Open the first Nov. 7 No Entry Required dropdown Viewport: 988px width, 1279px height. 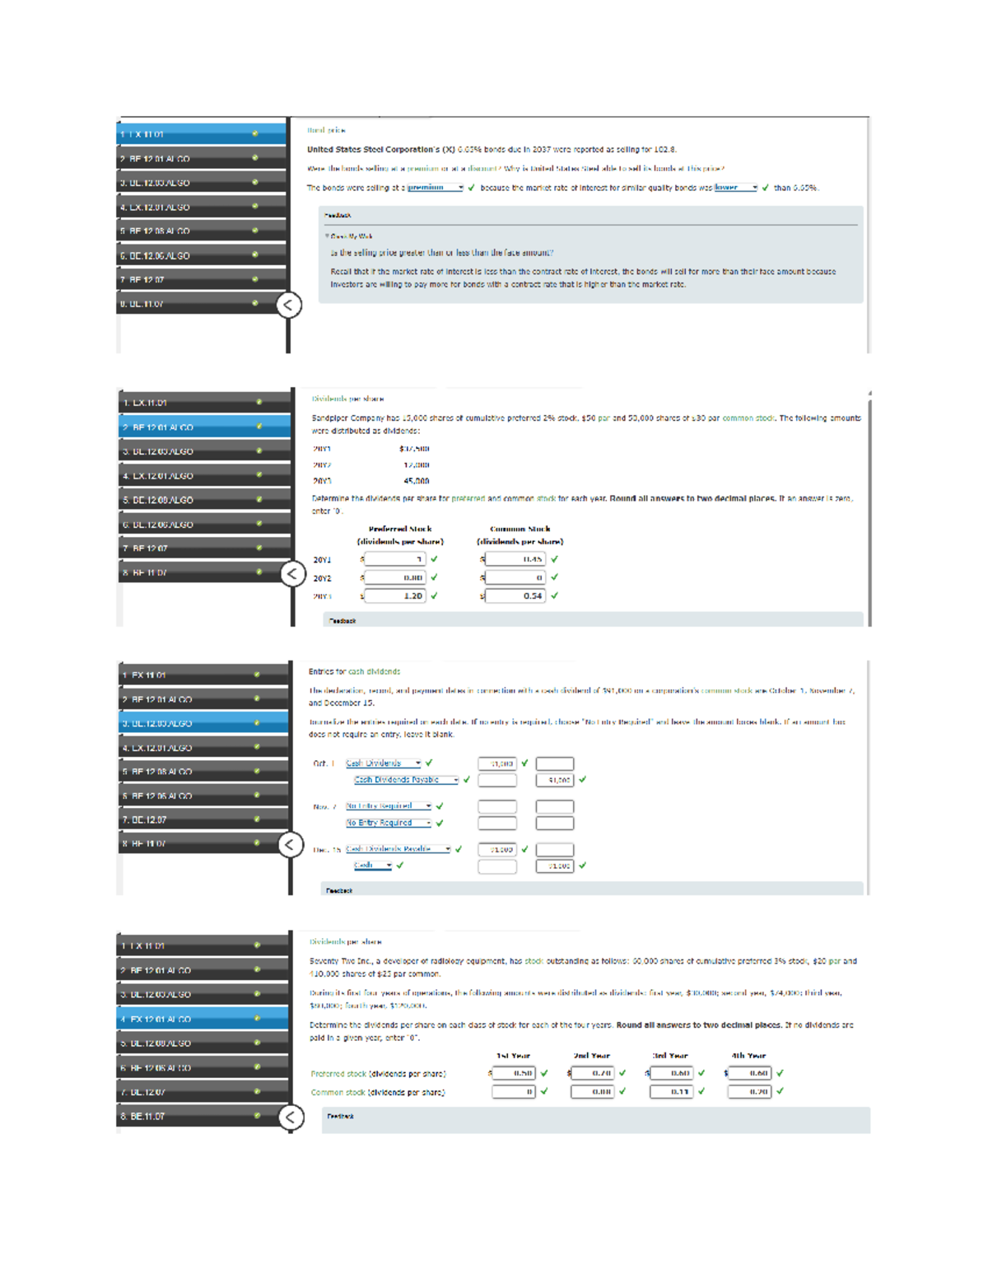click(389, 806)
